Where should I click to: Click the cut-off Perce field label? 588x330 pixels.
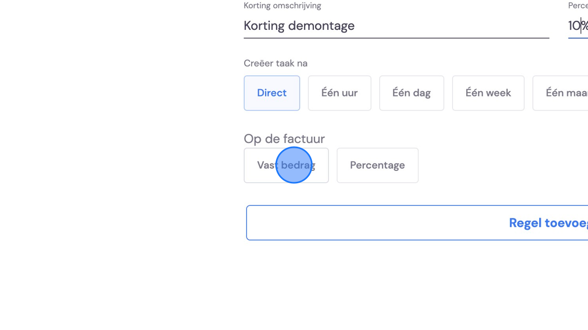[x=578, y=6]
